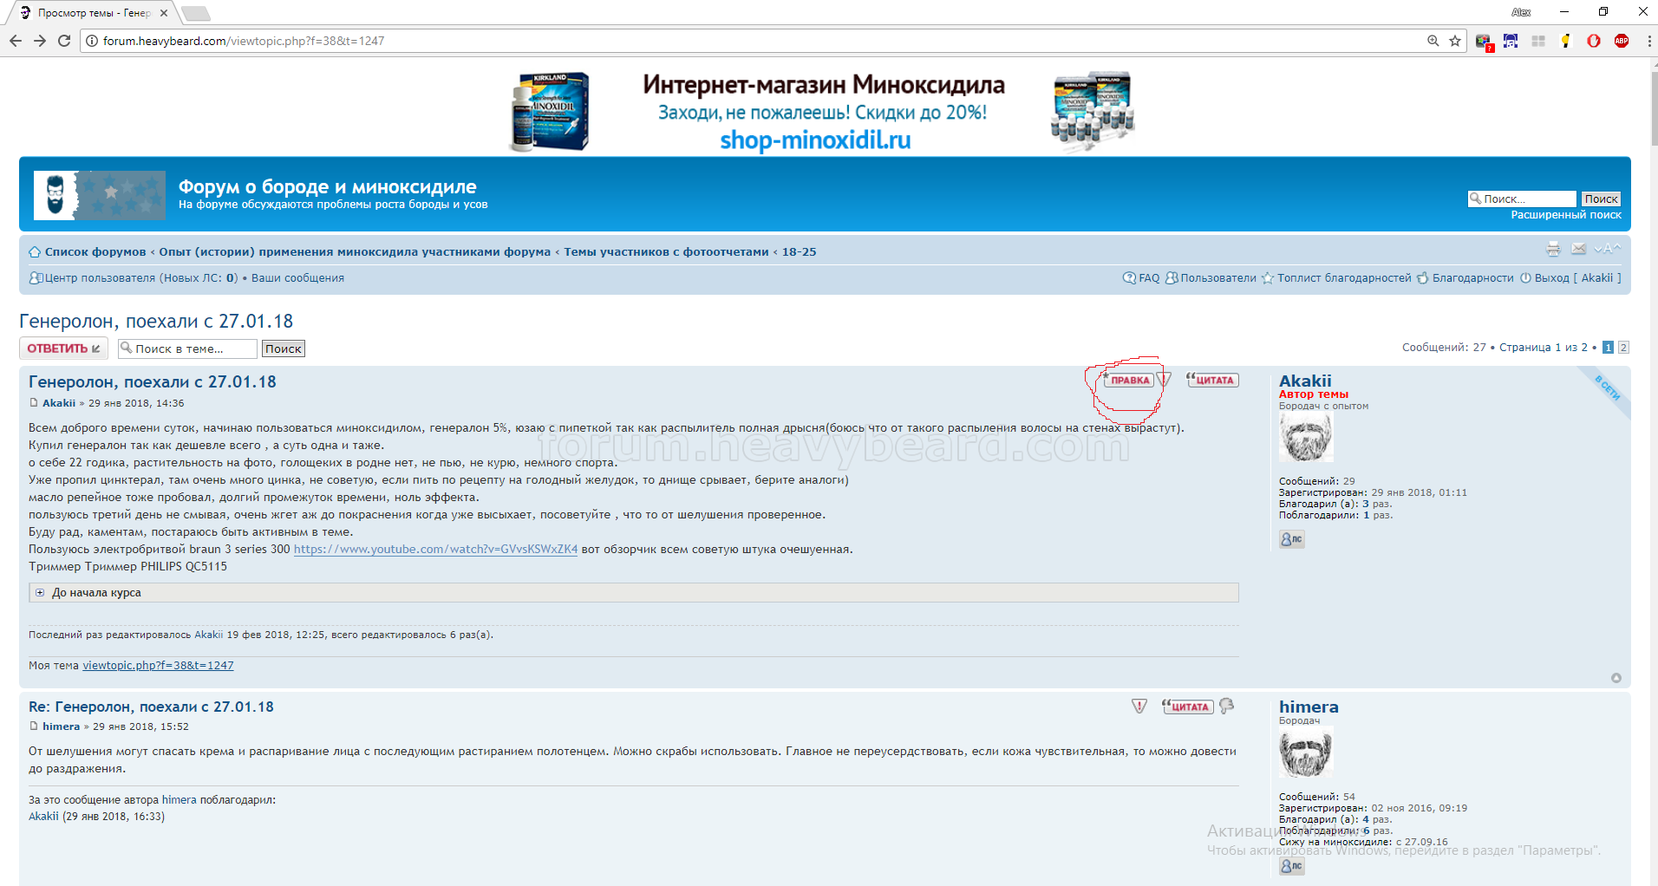
Task: Open the large himera username above Бородач
Action: [x=1309, y=707]
